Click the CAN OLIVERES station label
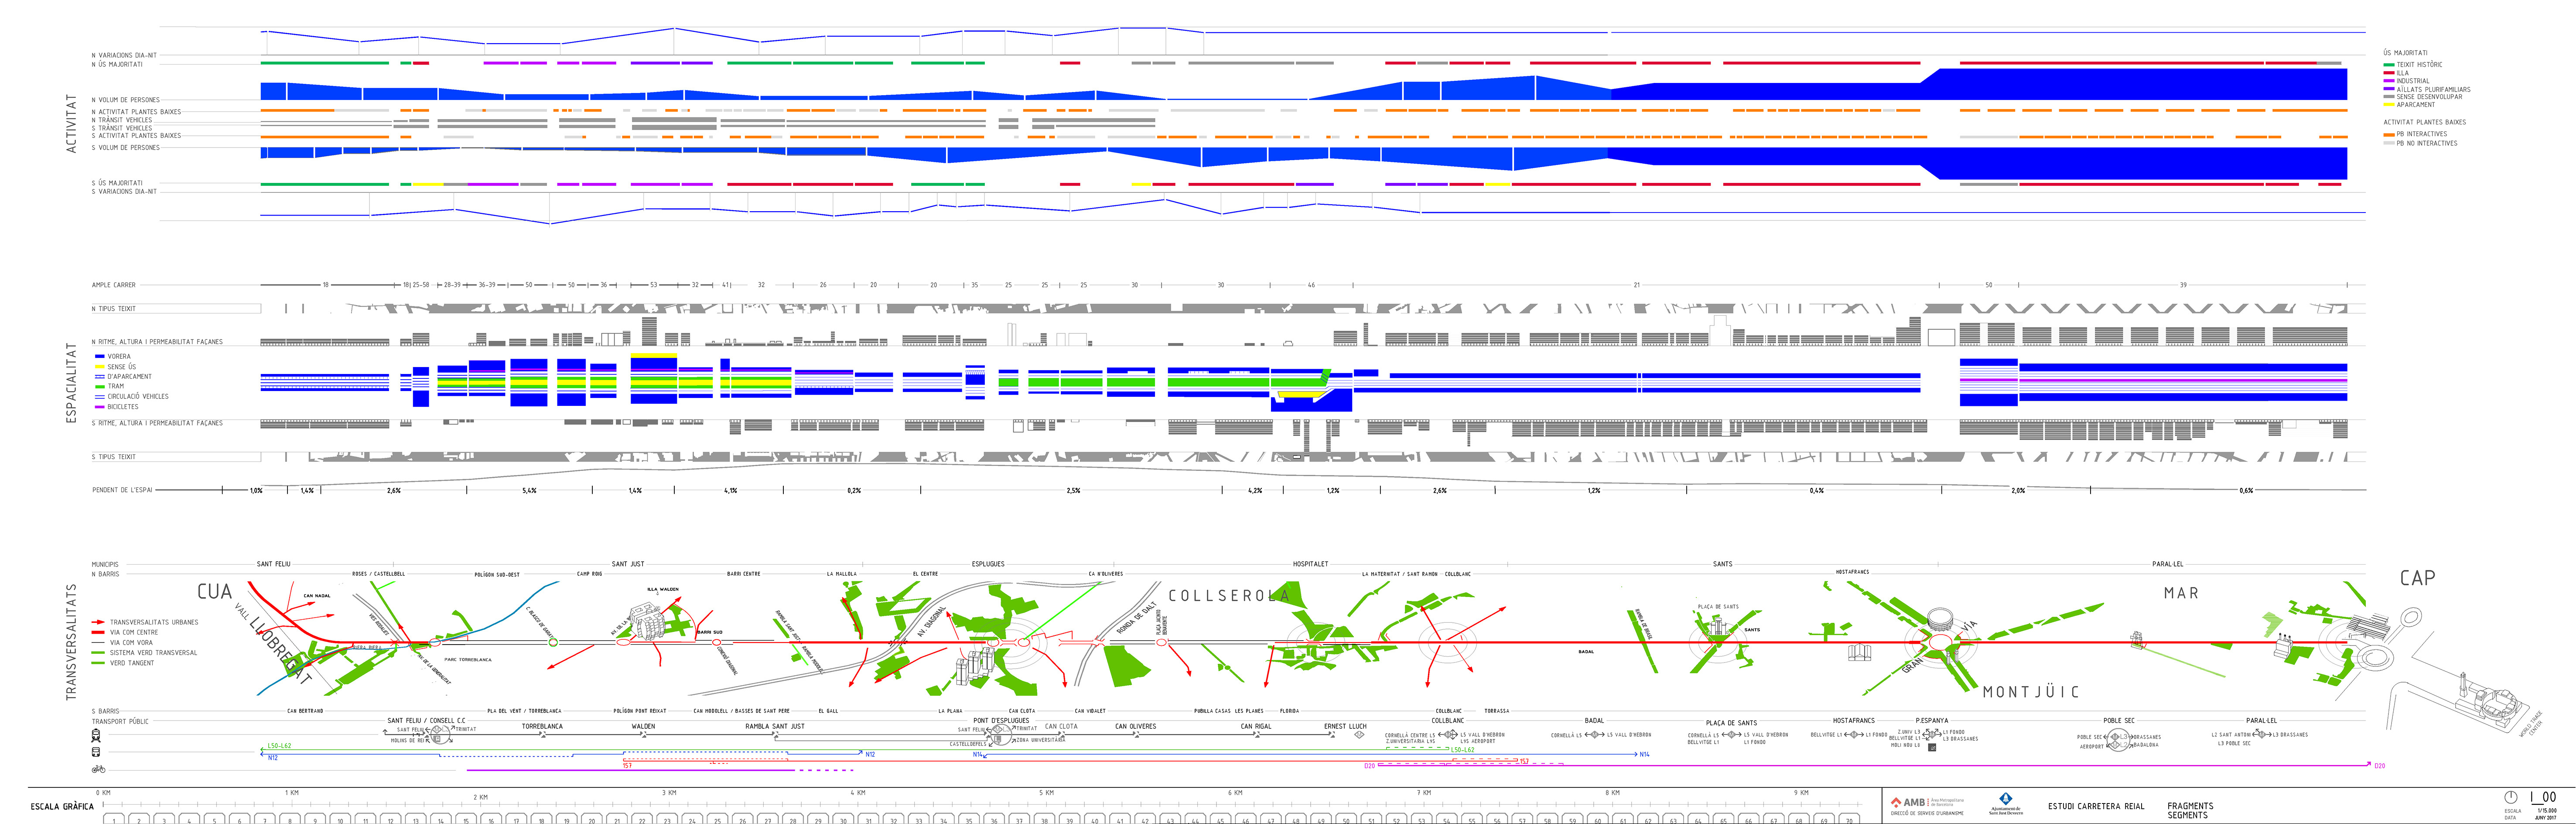Image resolution: width=2576 pixels, height=824 pixels. point(1135,727)
